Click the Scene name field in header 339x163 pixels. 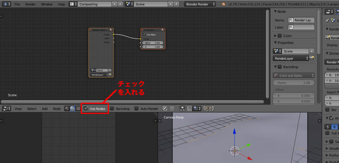151,4
